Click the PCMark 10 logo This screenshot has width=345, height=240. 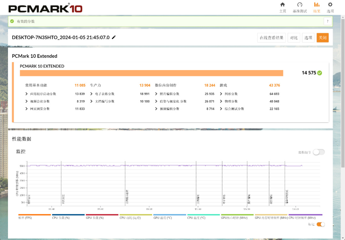click(45, 8)
